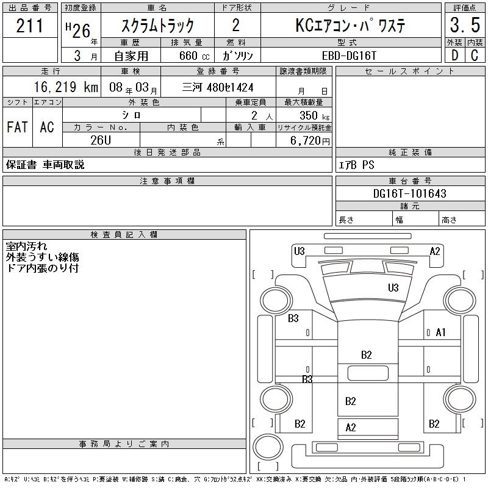Screen dimensions: 488x488
Task: Select the 最大積載量 header
Action: (x=304, y=102)
